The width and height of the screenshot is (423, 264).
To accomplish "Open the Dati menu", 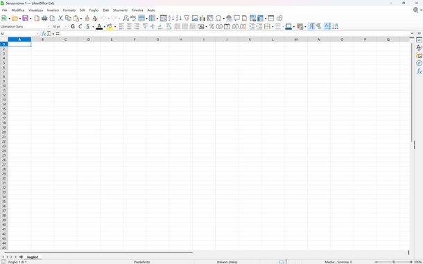I will (x=105, y=10).
